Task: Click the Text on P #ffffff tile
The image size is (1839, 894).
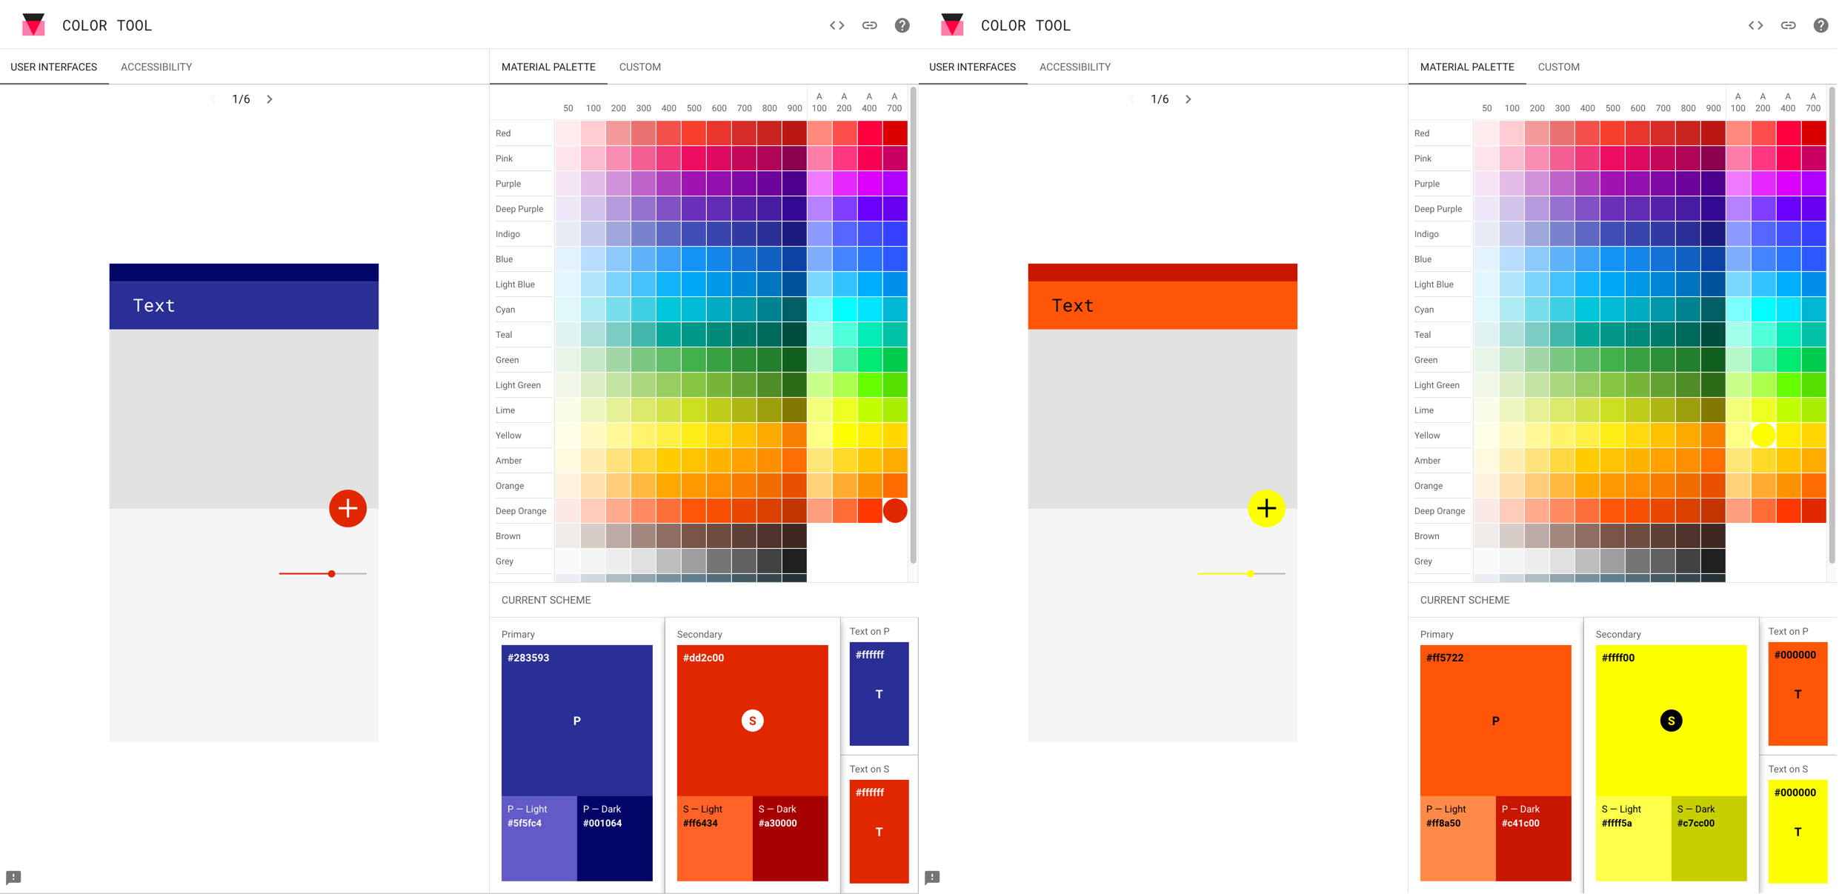Action: coord(879,694)
